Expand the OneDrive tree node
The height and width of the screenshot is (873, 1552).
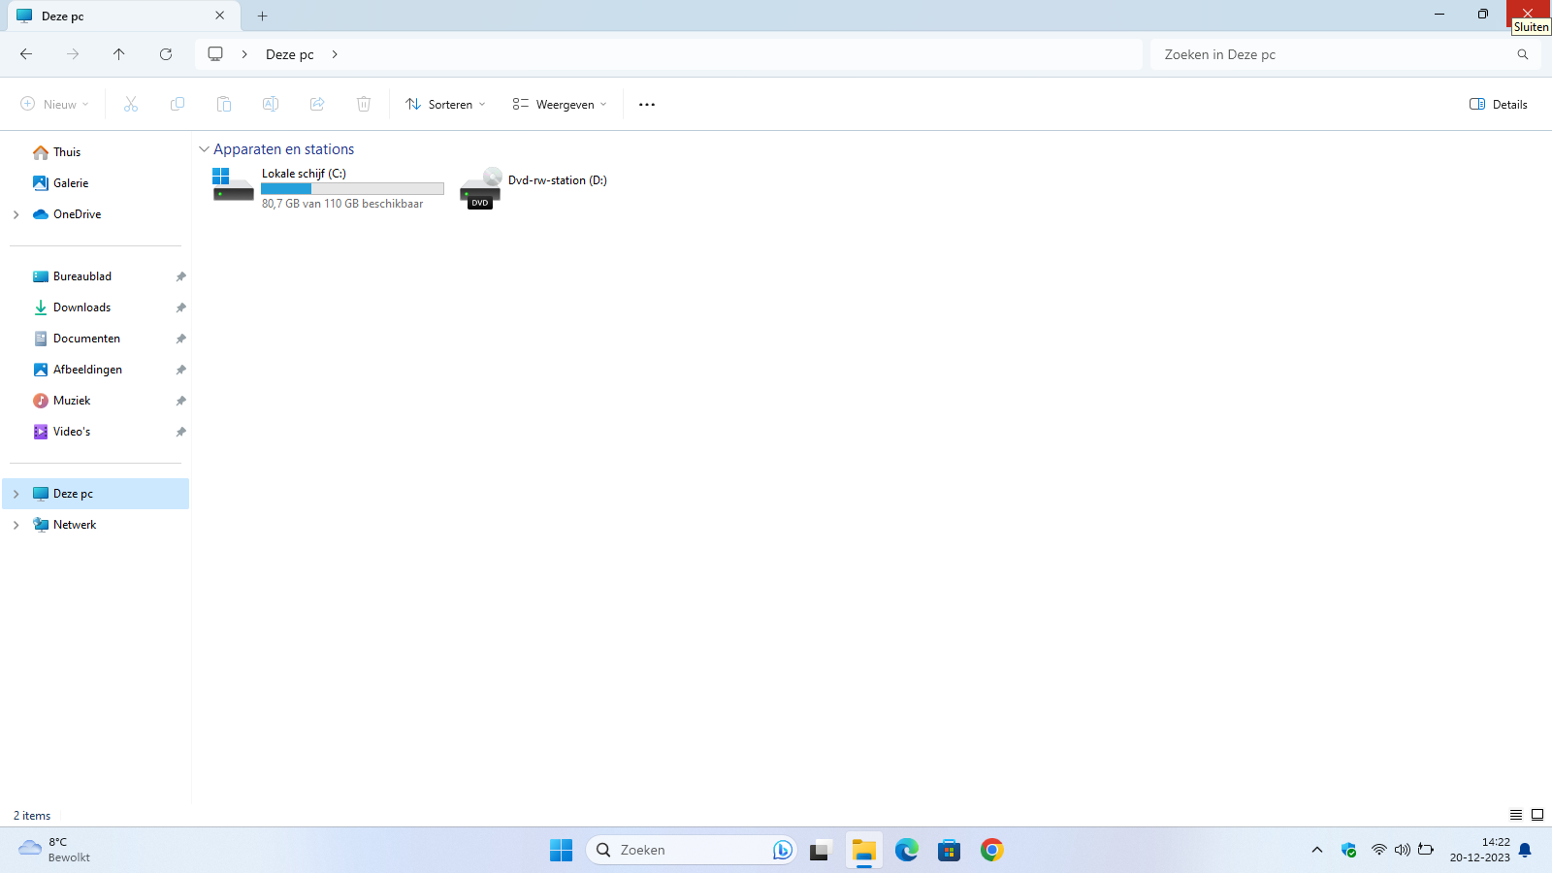point(16,214)
